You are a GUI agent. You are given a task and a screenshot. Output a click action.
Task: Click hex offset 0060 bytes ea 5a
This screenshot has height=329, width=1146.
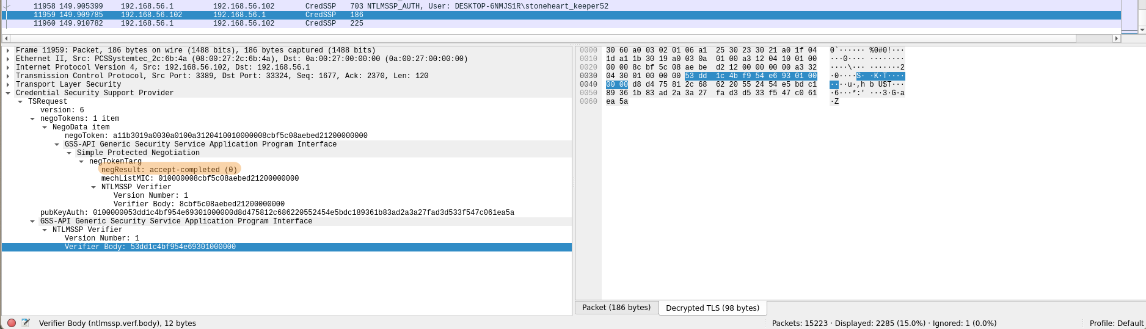pyautogui.click(x=617, y=102)
